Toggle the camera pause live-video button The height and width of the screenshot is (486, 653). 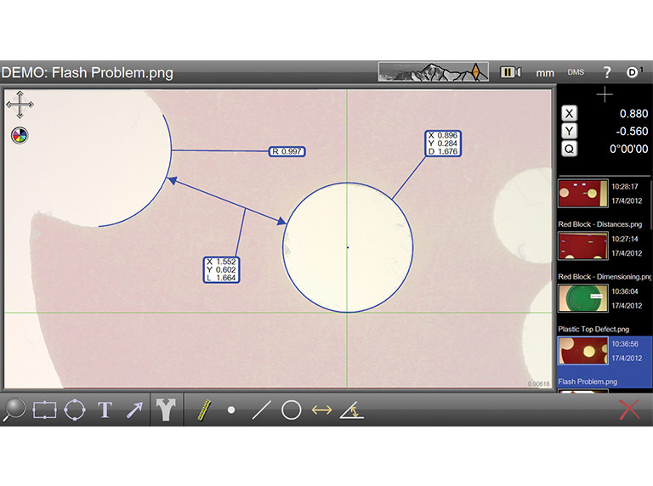pos(510,72)
